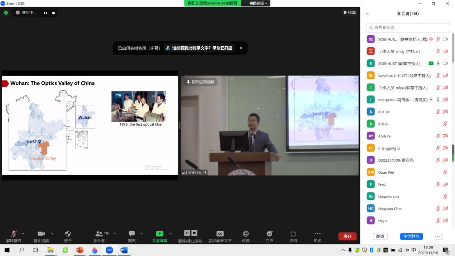Viewport: 455px width, 256px height.
Task: Click the live transcript CC icon
Action: [220, 234]
